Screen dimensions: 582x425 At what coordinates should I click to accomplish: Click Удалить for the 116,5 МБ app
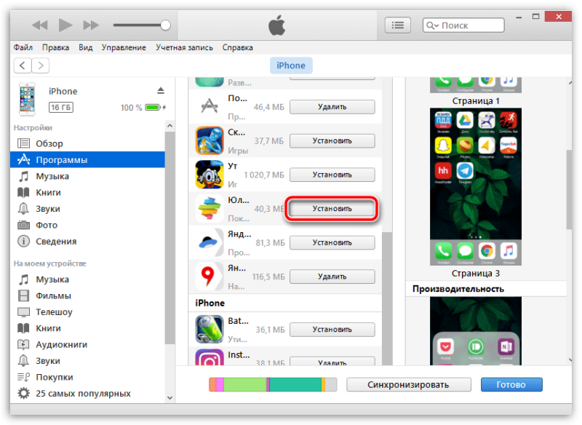(332, 277)
